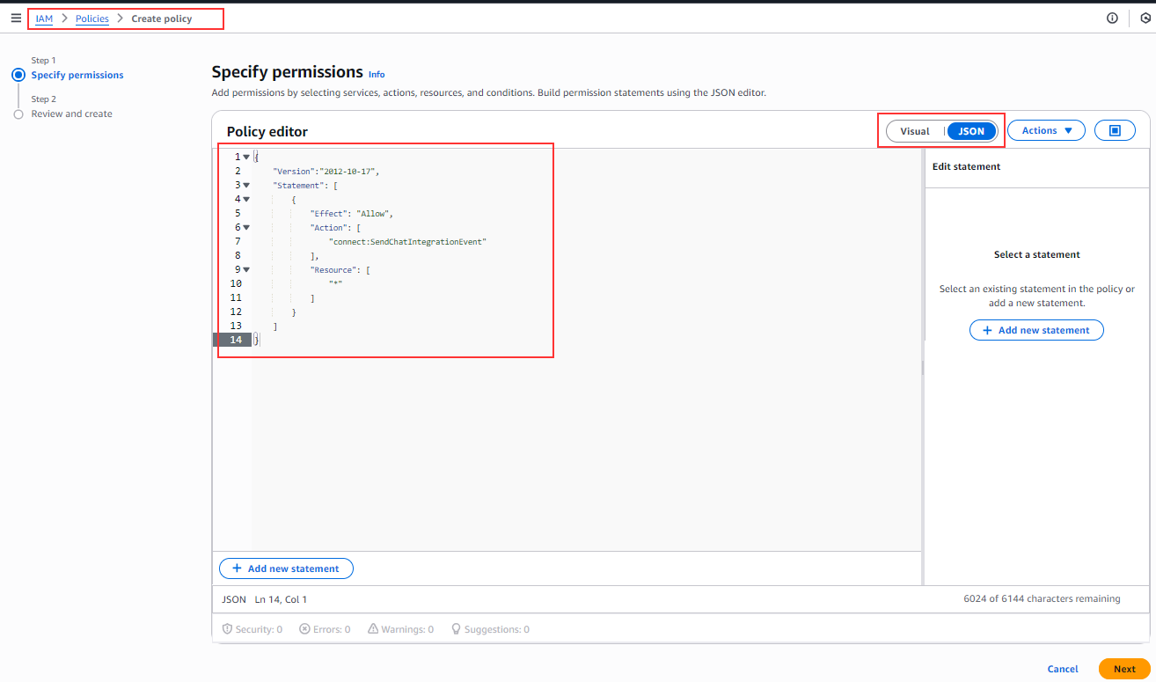Image resolution: width=1156 pixels, height=682 pixels.
Task: Click Add new statement in right panel
Action: (1036, 330)
